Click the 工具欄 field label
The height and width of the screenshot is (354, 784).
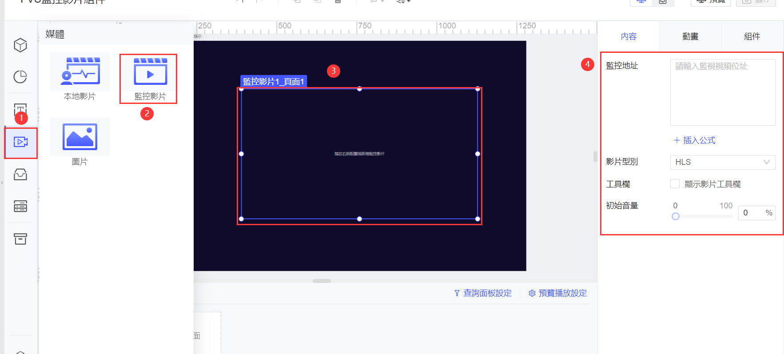618,184
